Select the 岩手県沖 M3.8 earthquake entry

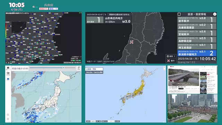pyautogui.click(x=197, y=20)
